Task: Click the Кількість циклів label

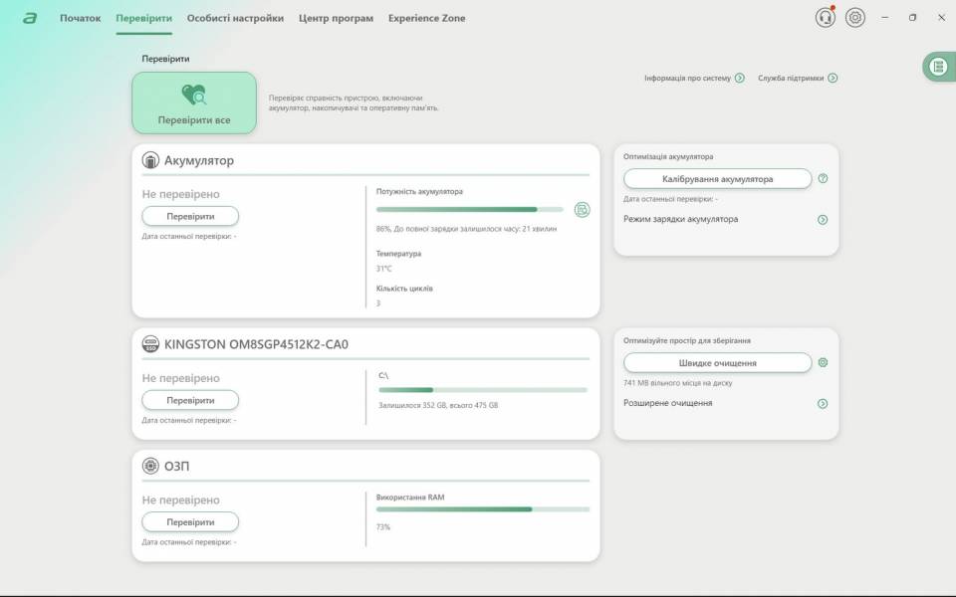Action: 404,289
